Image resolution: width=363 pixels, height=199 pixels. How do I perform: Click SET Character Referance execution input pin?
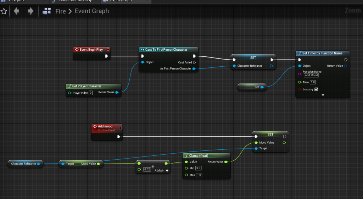(234, 60)
